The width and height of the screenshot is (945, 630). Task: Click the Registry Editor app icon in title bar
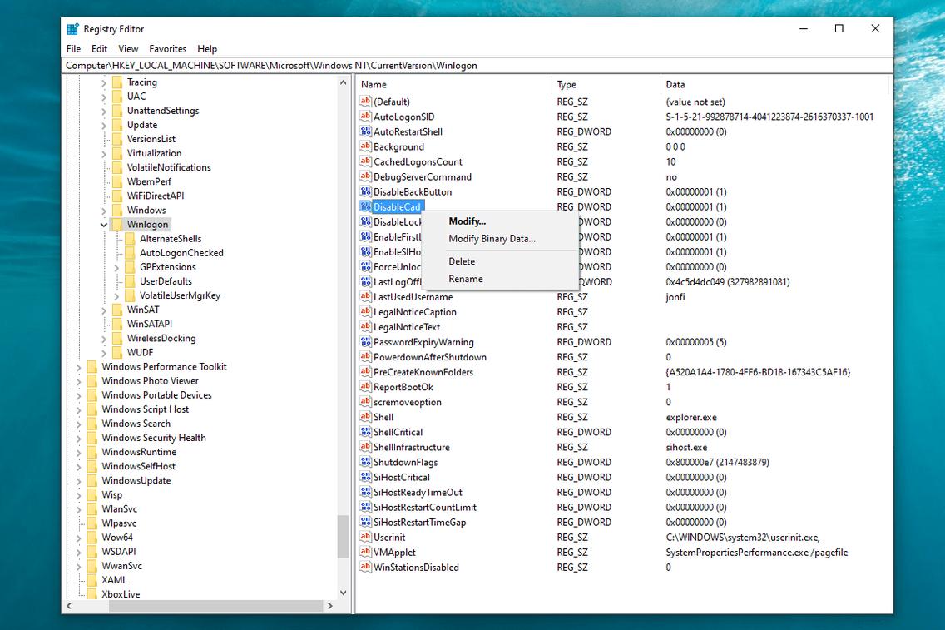click(73, 29)
